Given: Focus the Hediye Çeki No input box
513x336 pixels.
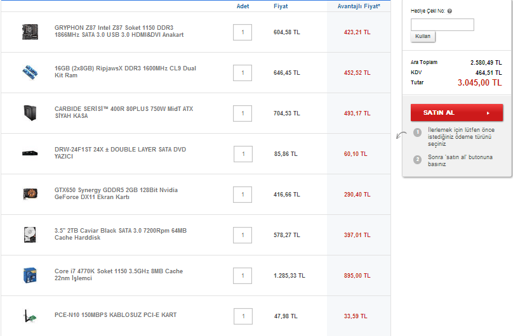Looking at the screenshot, I should (x=443, y=25).
